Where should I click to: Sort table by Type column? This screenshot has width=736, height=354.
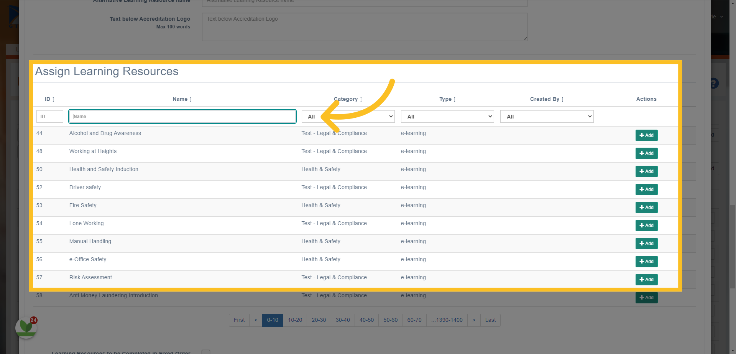(448, 99)
